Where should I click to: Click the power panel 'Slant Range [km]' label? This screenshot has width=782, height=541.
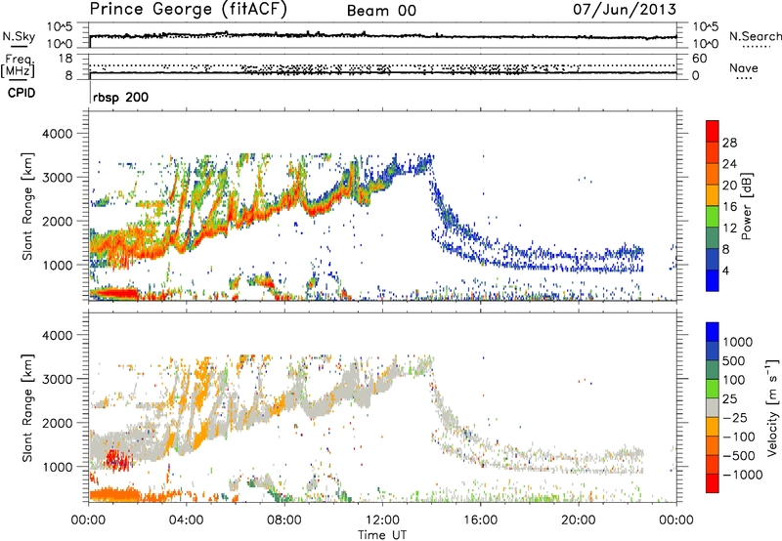[27, 206]
